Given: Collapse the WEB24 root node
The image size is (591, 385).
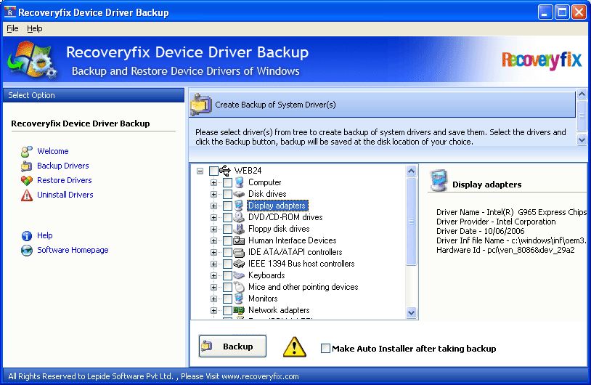Looking at the screenshot, I should coord(200,171).
